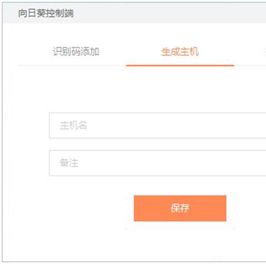266x264 pixels.
Task: Click the 备注 placeholder text
Action: [x=69, y=163]
